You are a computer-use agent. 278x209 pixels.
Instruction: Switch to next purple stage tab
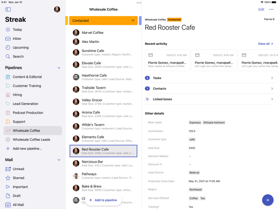click(140, 21)
